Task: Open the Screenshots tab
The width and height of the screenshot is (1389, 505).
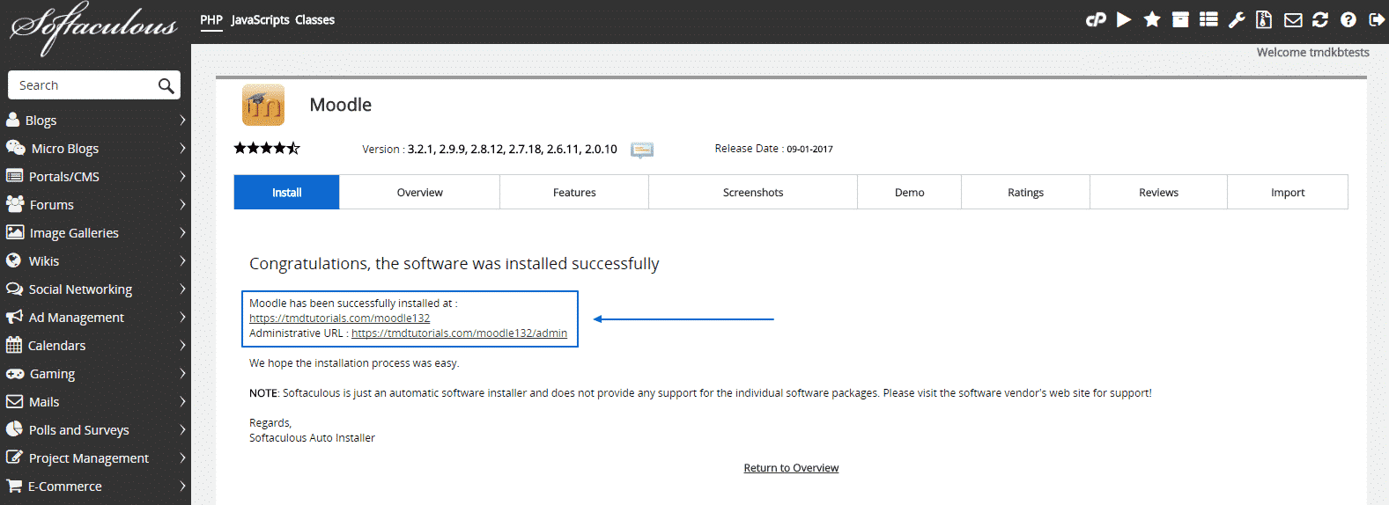Action: [753, 192]
